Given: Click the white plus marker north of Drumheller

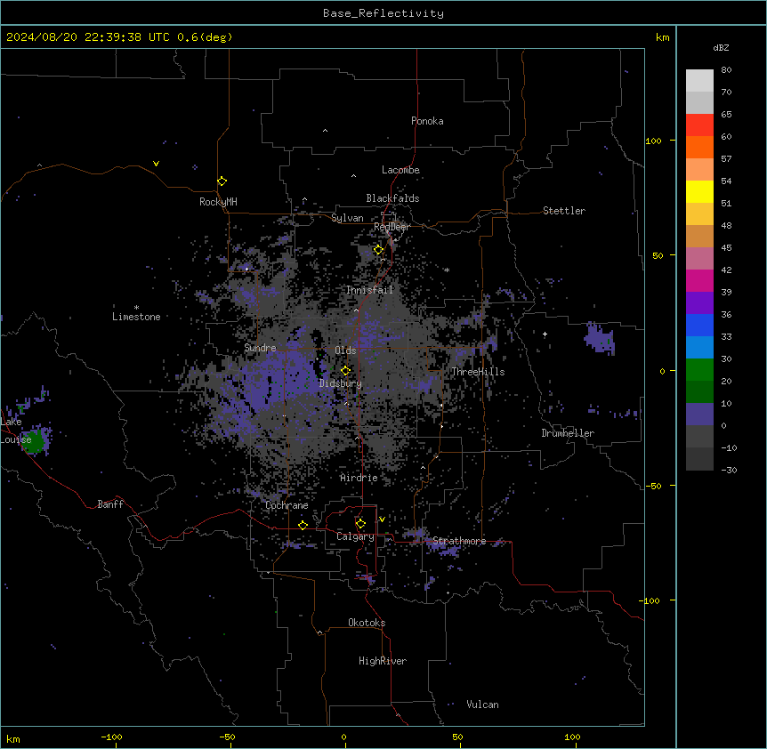Looking at the screenshot, I should coord(545,334).
